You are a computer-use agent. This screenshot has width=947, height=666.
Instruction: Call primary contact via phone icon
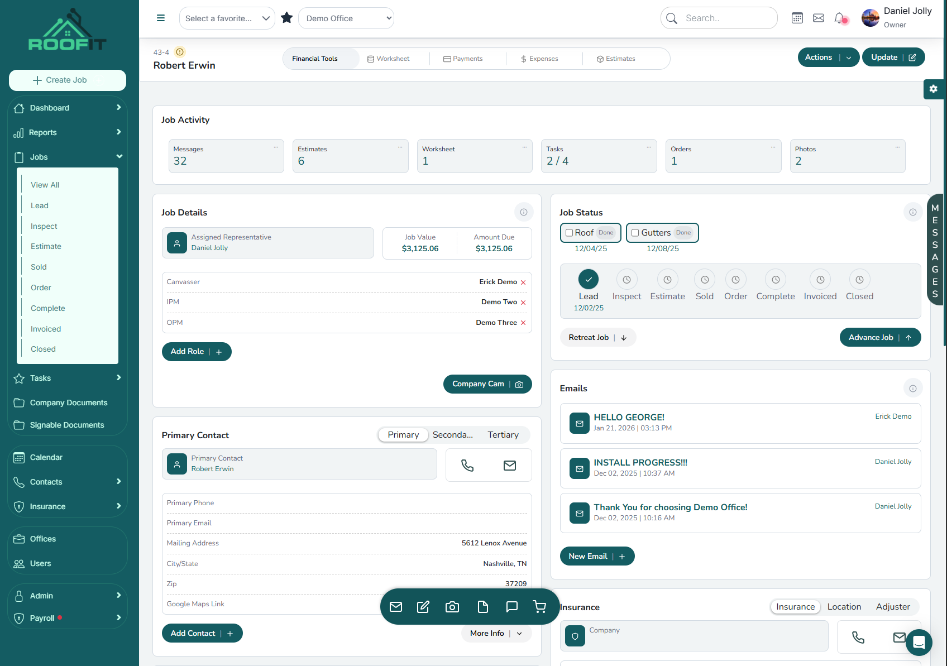tap(467, 465)
